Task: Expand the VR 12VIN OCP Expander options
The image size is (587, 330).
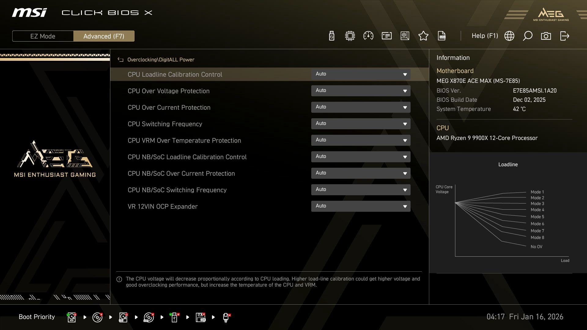Action: pos(361,206)
